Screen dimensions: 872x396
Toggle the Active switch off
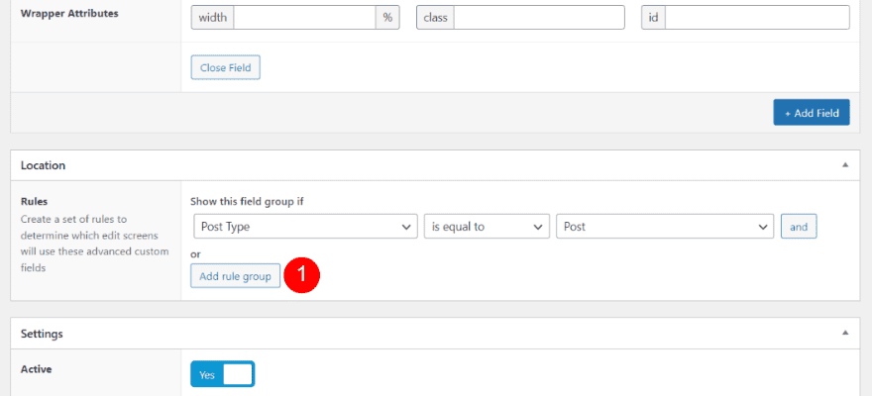click(223, 374)
